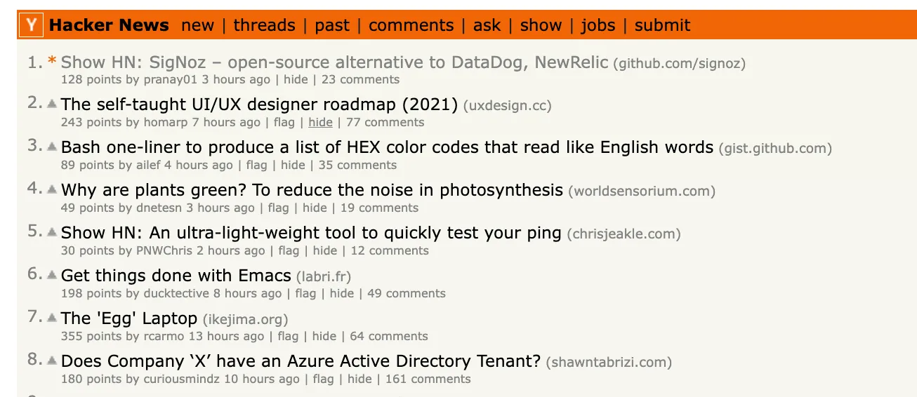Screen dimensions: 917x397
Task: Upvote the ultra-light-weight ping tool story
Action: 52,232
